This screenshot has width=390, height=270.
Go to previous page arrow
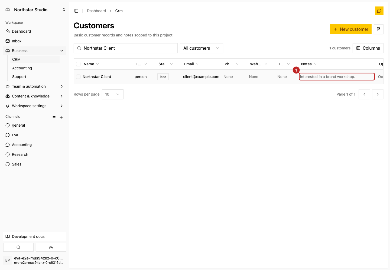[364, 94]
